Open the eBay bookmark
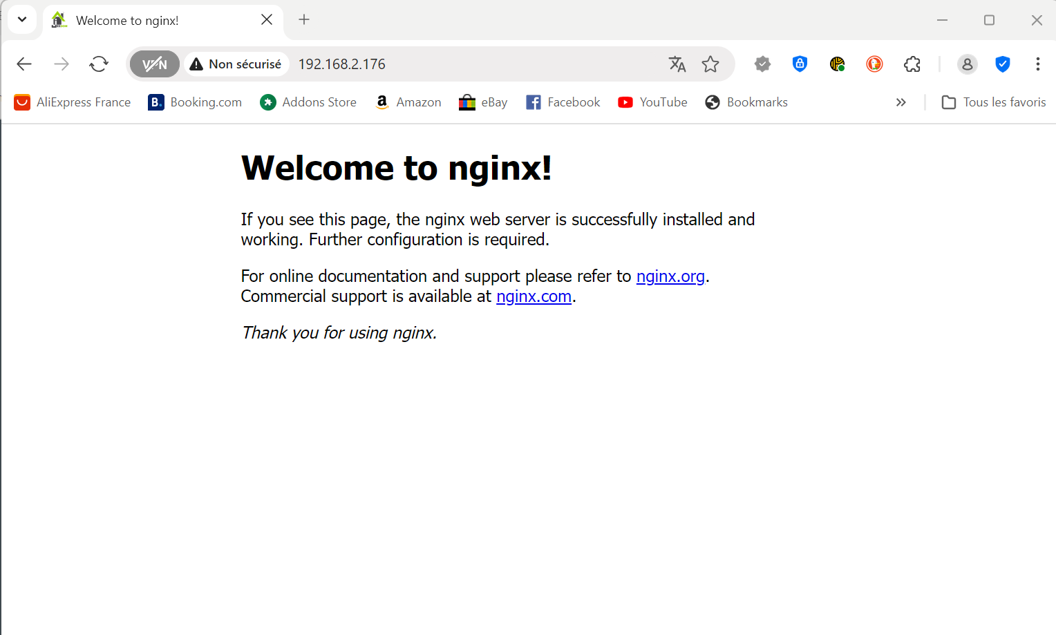Viewport: 1056px width, 635px height. (x=483, y=102)
